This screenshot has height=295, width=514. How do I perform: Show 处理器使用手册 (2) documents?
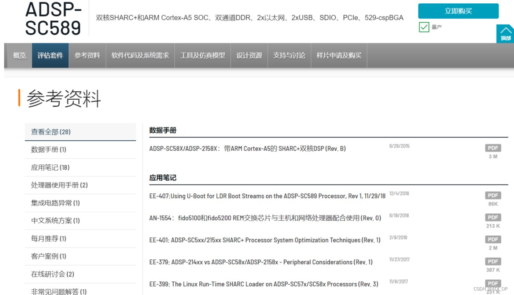(80, 185)
